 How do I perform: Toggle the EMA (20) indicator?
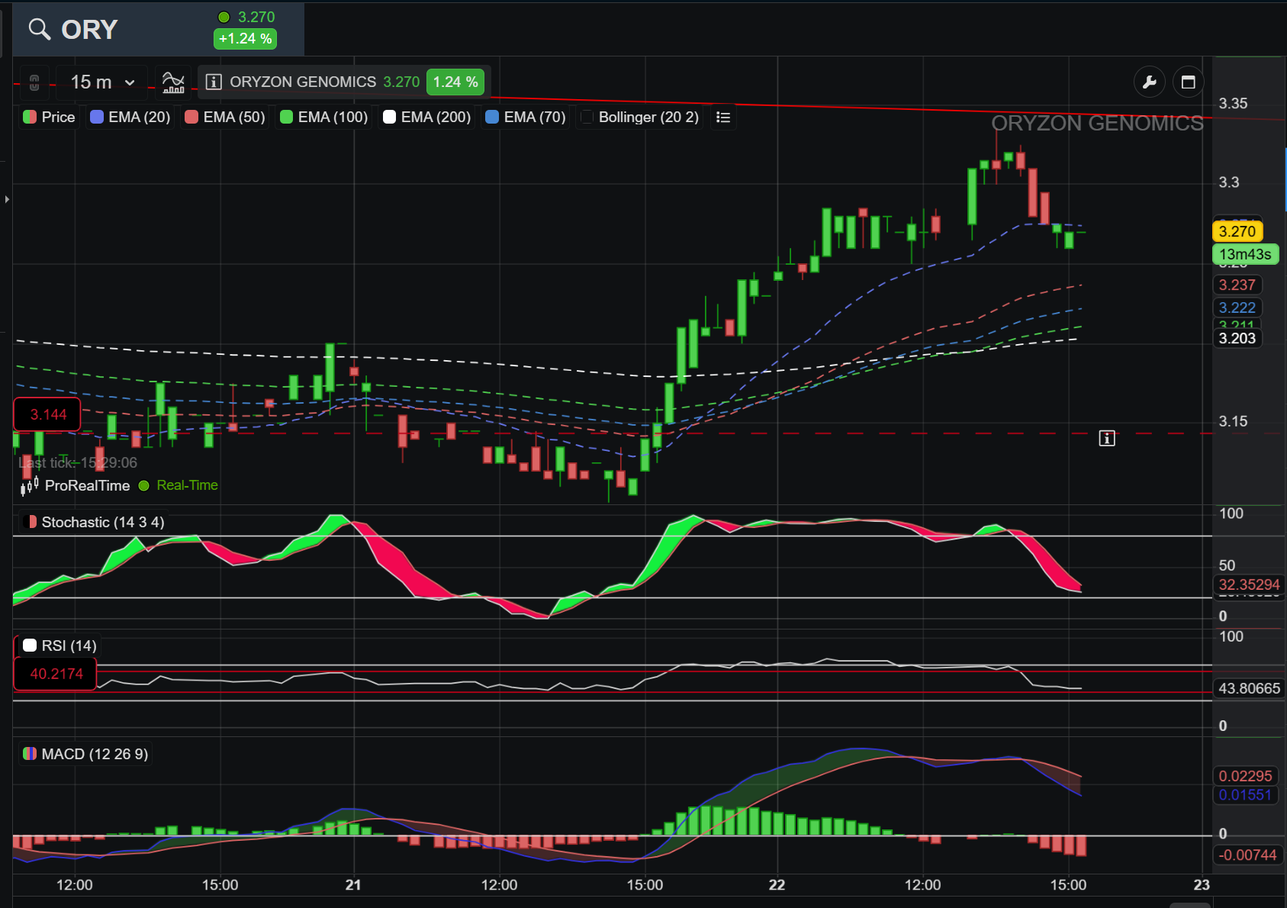[x=130, y=118]
